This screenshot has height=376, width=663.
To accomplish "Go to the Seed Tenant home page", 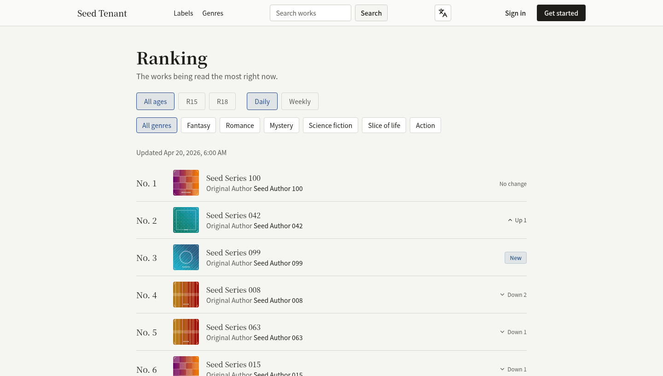I will [x=102, y=13].
